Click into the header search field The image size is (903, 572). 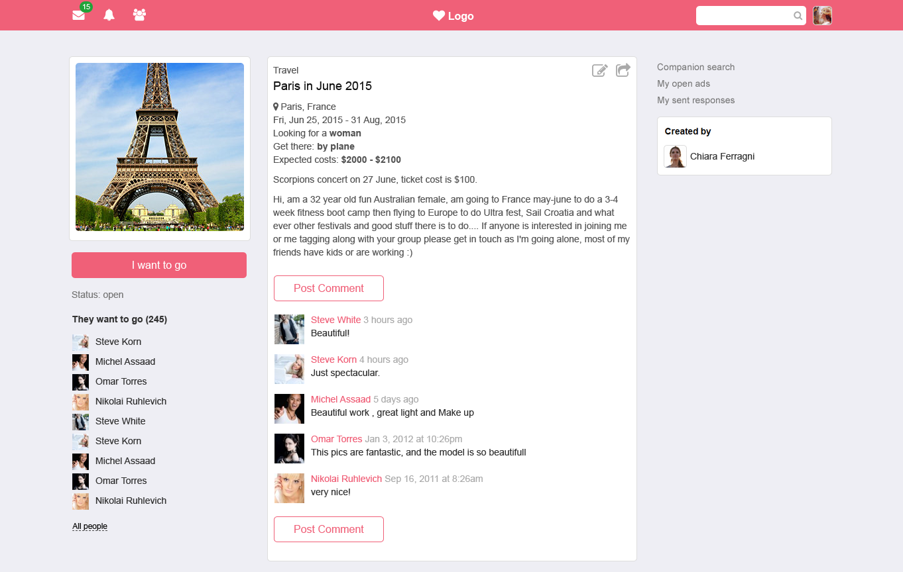coord(744,16)
